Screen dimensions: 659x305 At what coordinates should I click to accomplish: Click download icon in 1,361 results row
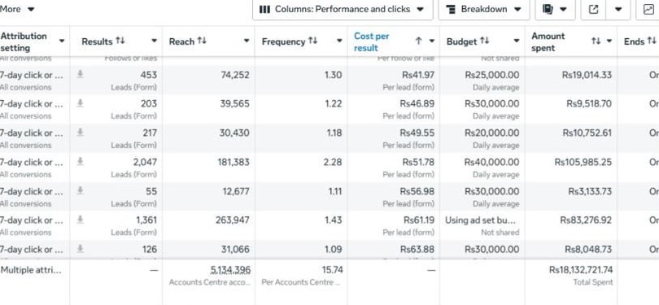[x=81, y=220]
